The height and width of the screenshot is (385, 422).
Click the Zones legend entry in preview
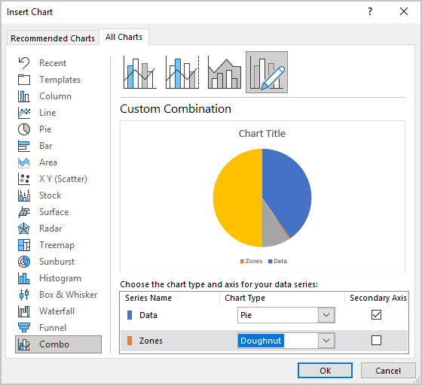click(251, 261)
